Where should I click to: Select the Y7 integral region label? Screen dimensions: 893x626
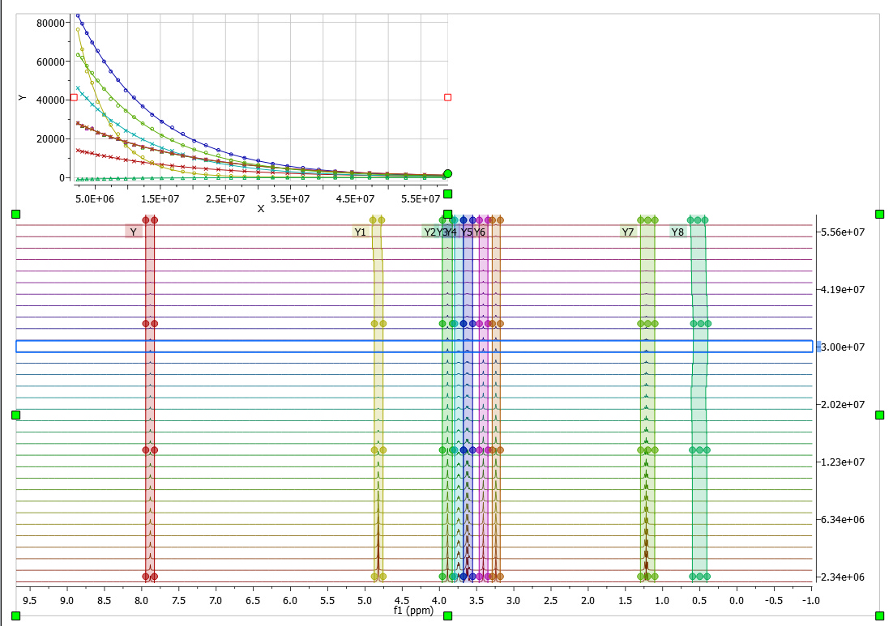(628, 232)
